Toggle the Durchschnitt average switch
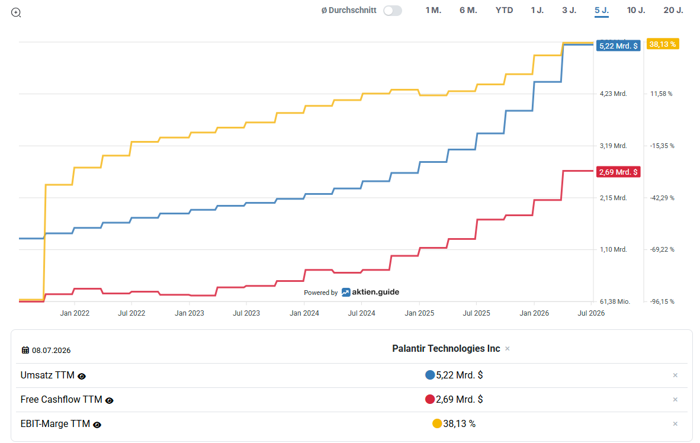This screenshot has width=700, height=443. 393,10
